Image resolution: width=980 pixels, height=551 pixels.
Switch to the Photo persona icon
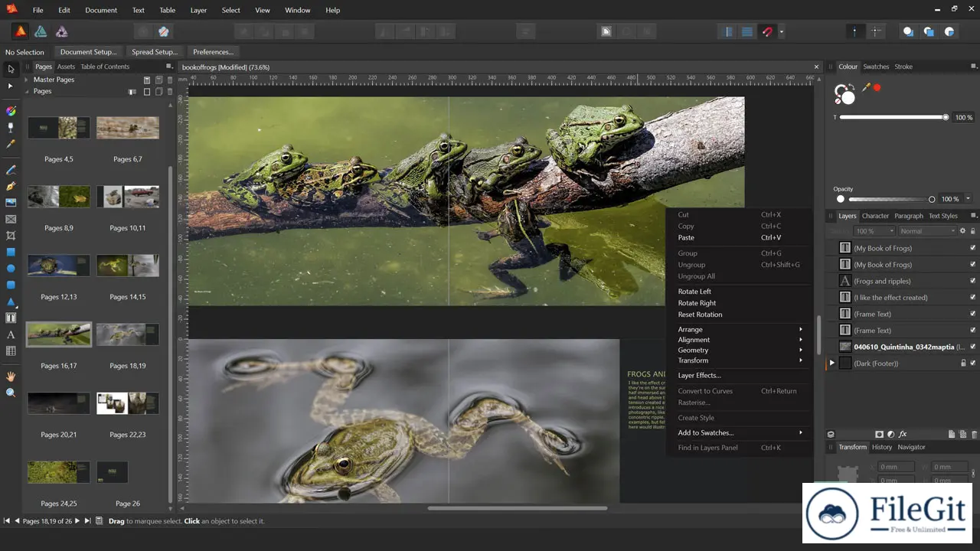pos(61,31)
